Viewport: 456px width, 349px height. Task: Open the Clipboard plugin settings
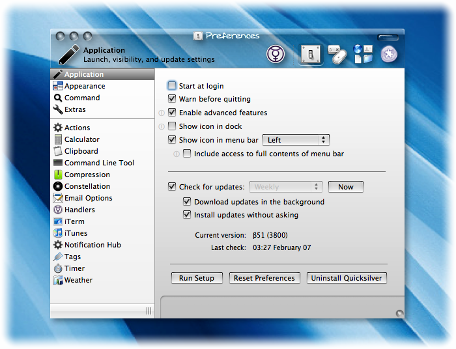[102, 151]
